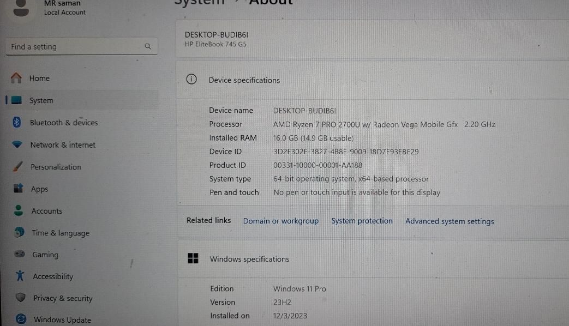The image size is (569, 326).
Task: Click the Windows 11 Pro edition value
Action: coord(300,288)
